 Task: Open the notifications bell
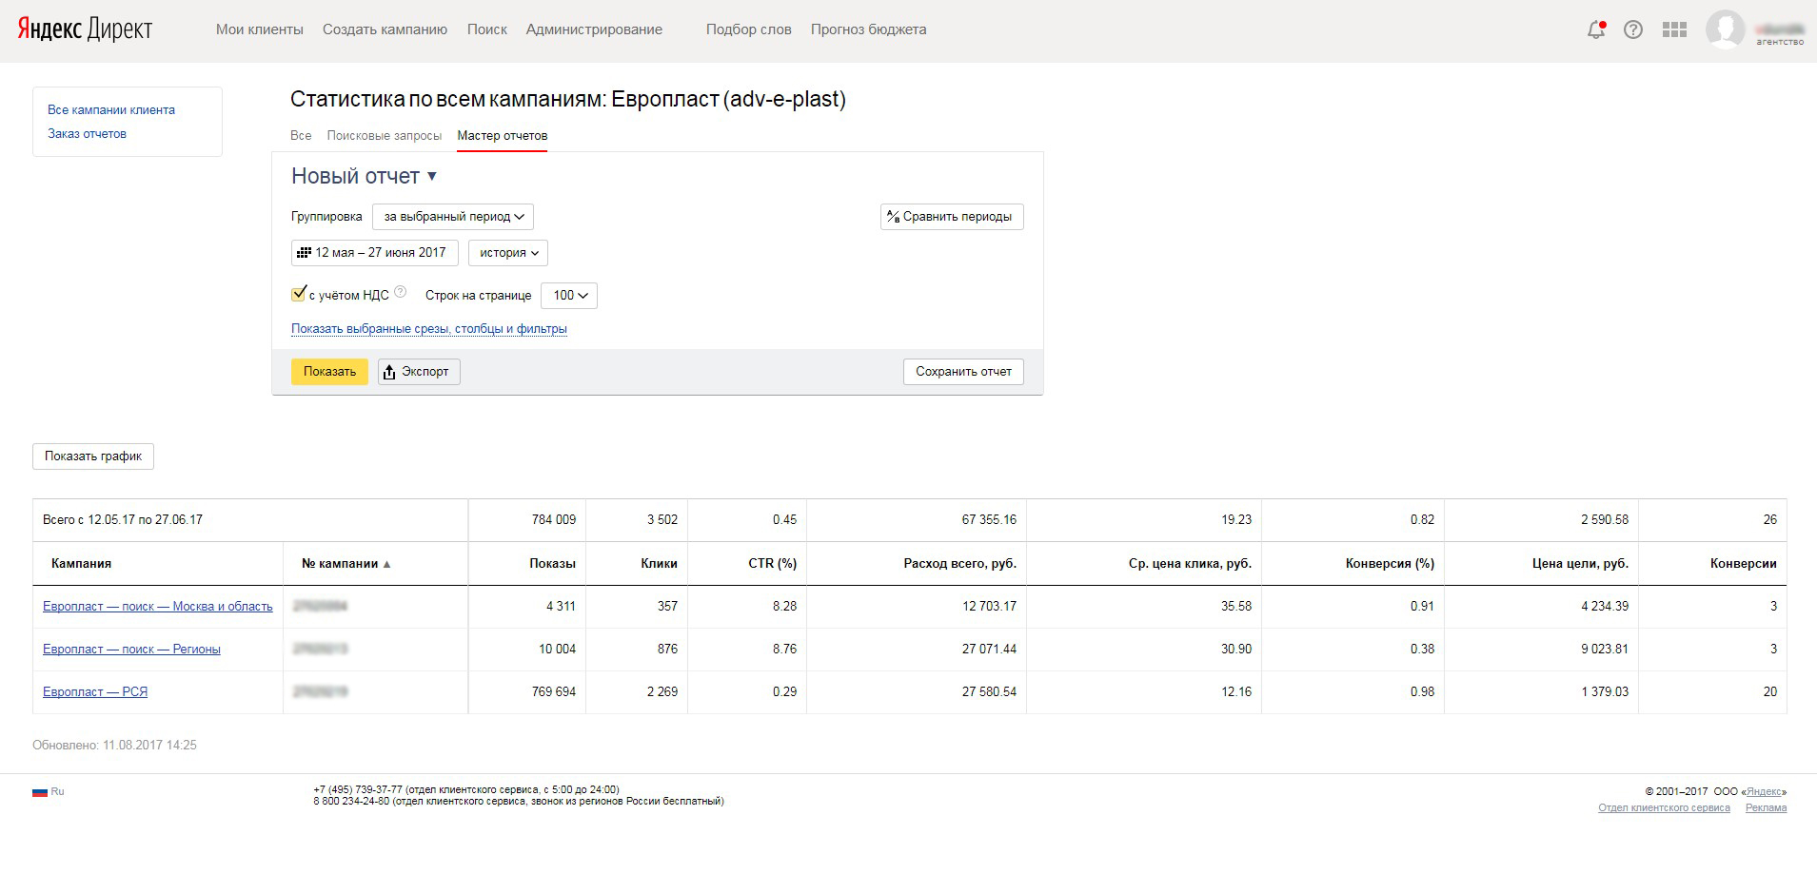[x=1596, y=29]
